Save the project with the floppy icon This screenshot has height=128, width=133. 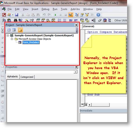point(17,15)
